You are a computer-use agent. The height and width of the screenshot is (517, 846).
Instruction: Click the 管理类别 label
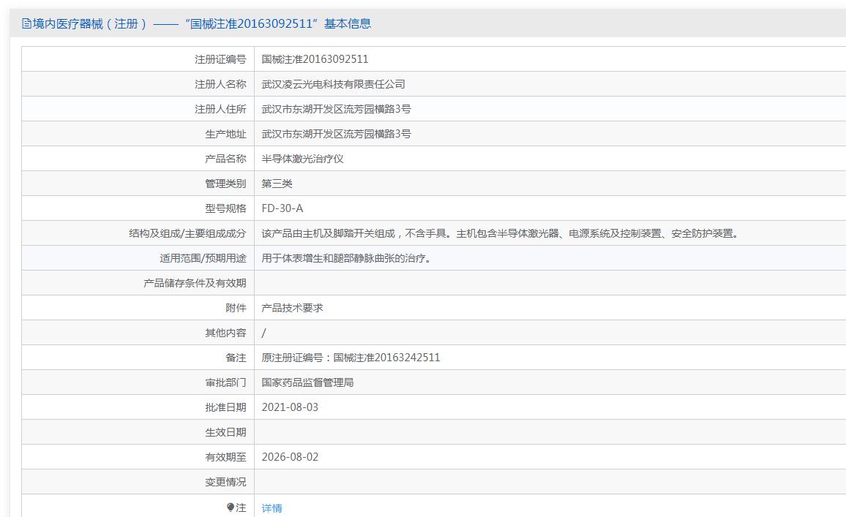pos(225,184)
